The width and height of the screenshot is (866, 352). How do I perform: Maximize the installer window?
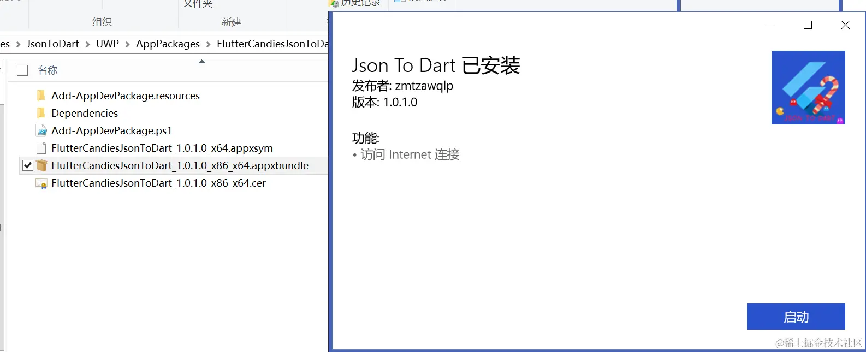[808, 25]
